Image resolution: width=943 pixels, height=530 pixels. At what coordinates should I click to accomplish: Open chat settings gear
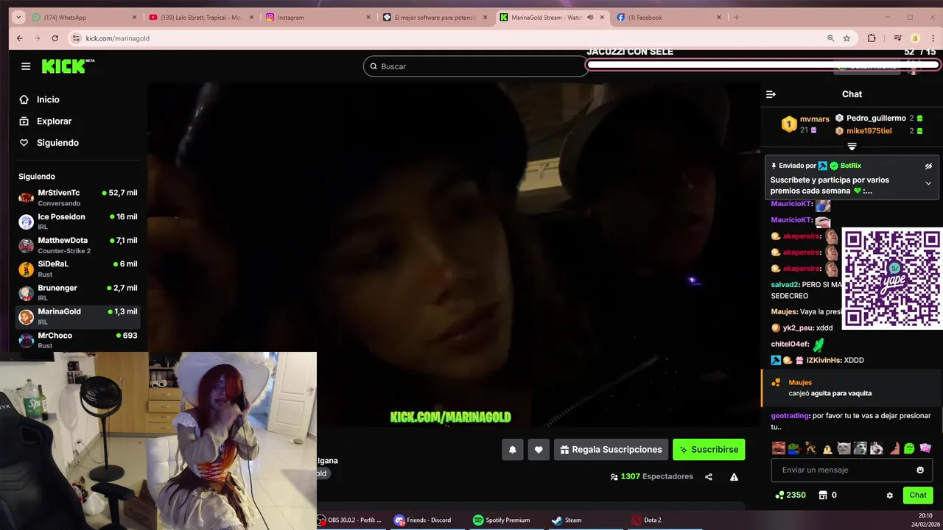pyautogui.click(x=889, y=495)
